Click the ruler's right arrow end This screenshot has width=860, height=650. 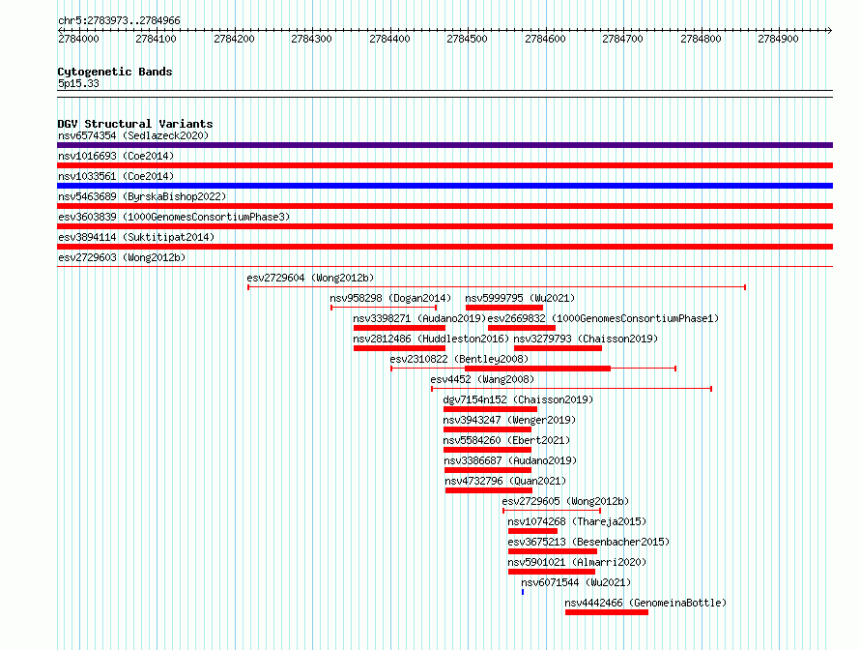point(830,30)
